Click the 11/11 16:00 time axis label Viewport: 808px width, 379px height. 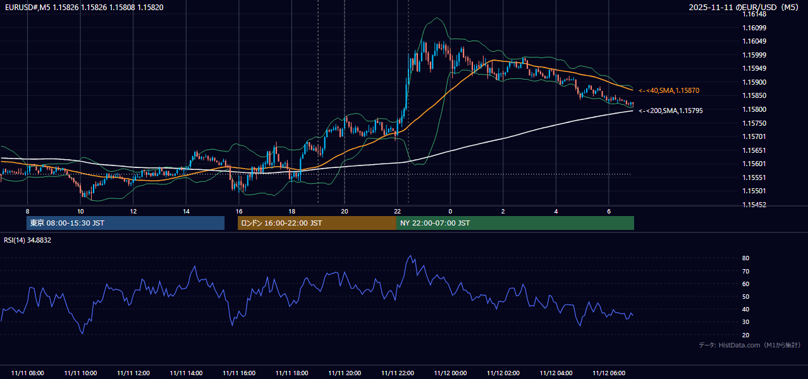coord(239,373)
